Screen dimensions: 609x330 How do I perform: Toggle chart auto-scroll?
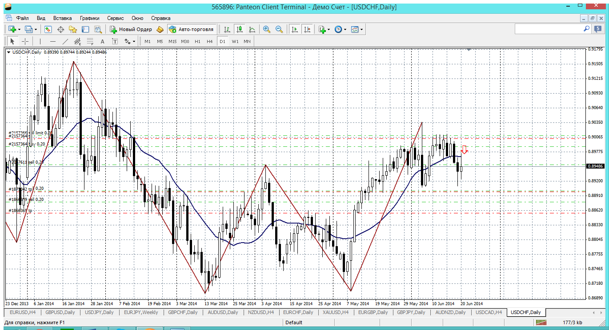pyautogui.click(x=294, y=29)
